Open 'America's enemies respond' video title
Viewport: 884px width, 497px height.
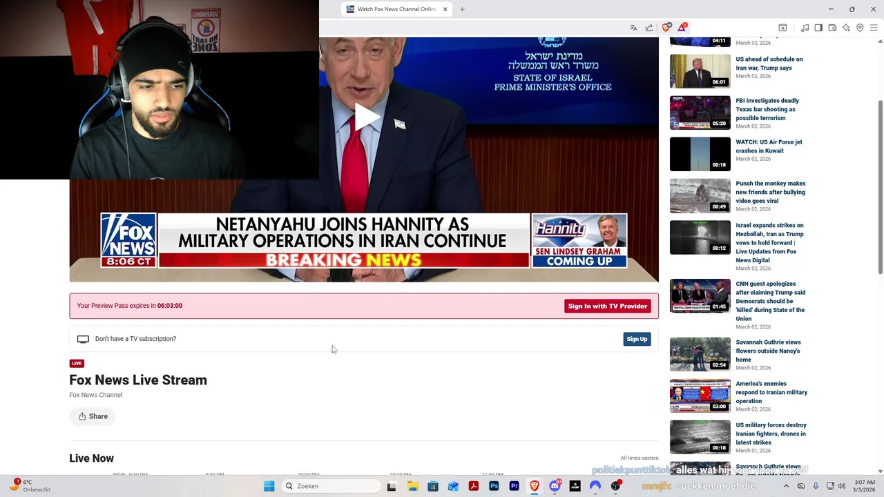tap(771, 392)
